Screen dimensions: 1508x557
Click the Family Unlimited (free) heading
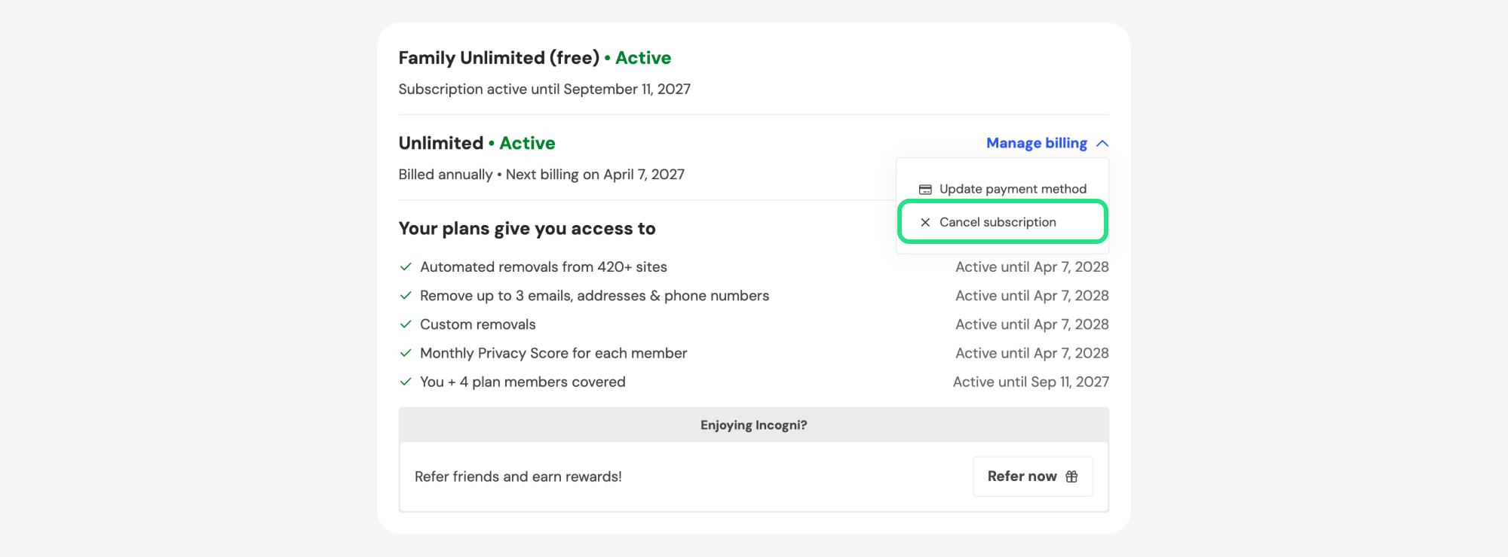click(499, 58)
